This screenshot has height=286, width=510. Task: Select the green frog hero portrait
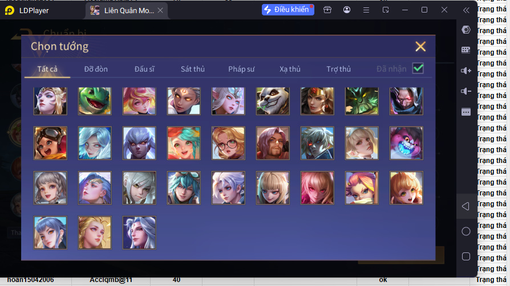(94, 101)
